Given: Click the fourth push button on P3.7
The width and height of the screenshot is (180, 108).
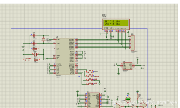Looking at the screenshot, I should [90, 84].
